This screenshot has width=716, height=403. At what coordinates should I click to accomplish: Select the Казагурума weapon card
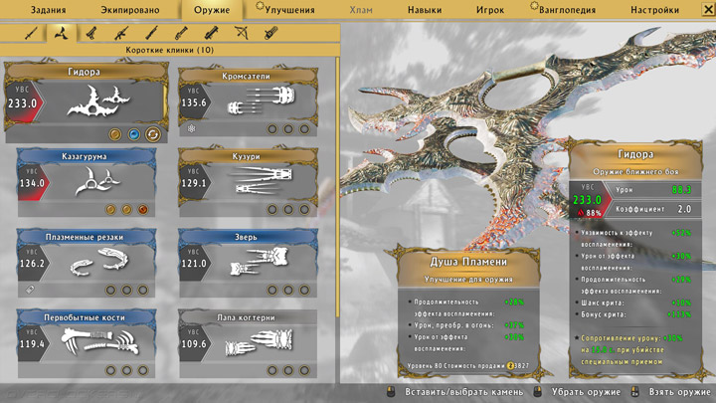pos(87,182)
